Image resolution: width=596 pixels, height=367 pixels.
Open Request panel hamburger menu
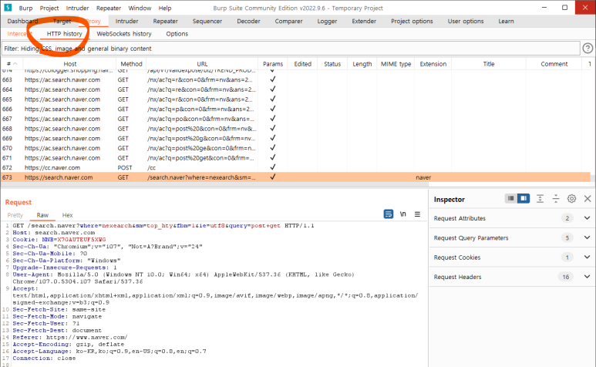pyautogui.click(x=417, y=214)
